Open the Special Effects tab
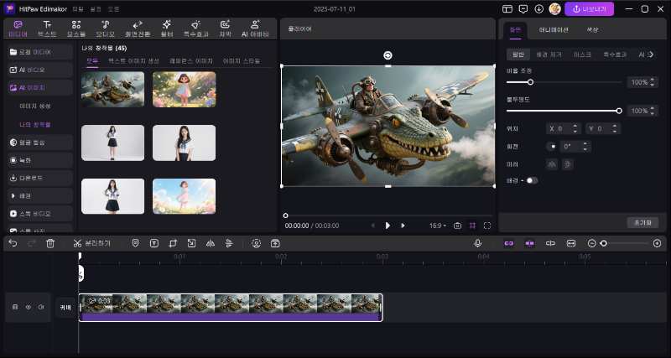The height and width of the screenshot is (358, 671). 196,29
